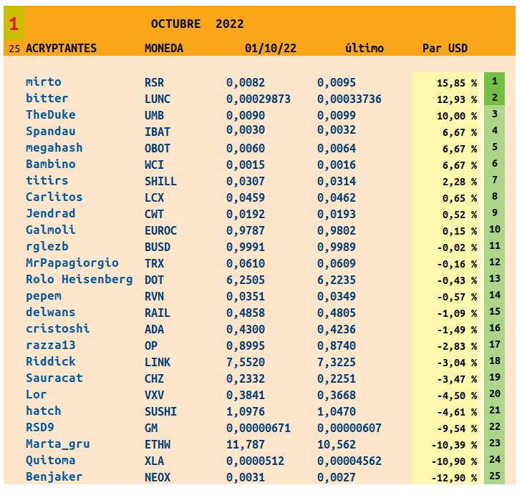The image size is (522, 495).
Task: Select the Par USD column header
Action: (445, 49)
